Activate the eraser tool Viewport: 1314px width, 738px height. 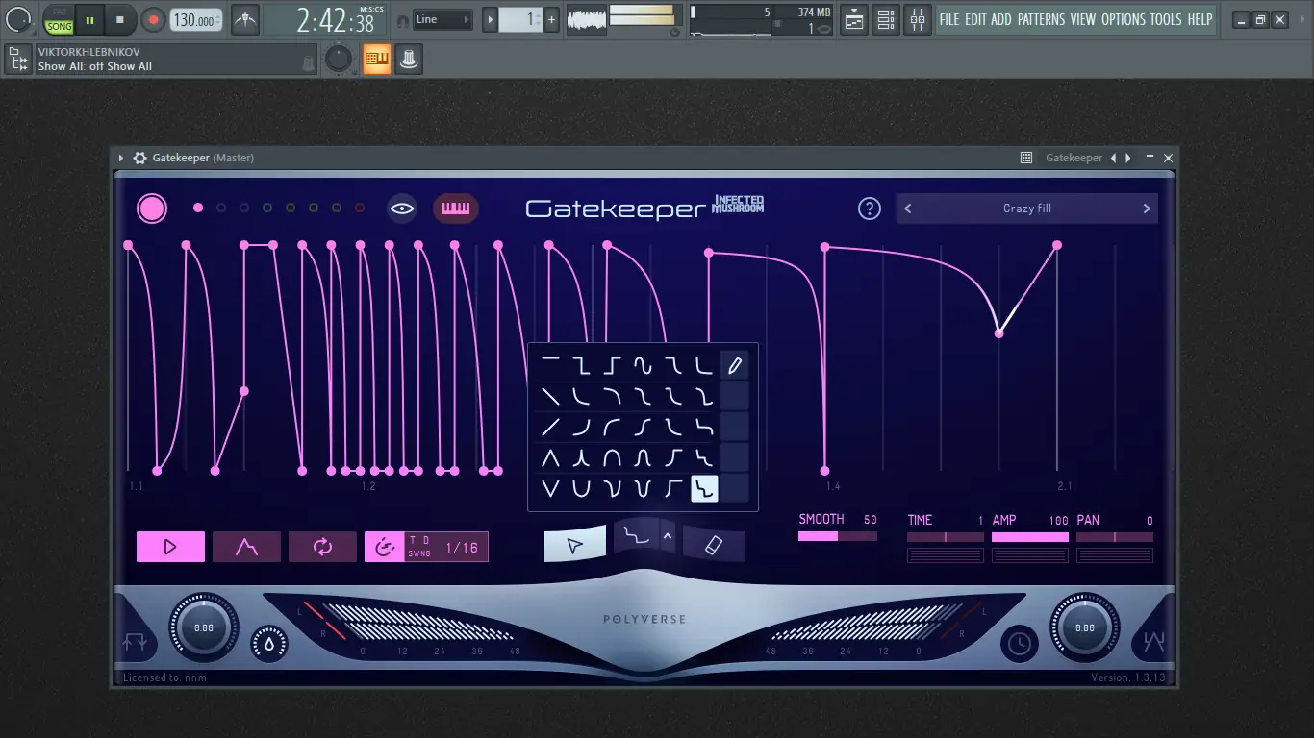click(714, 546)
